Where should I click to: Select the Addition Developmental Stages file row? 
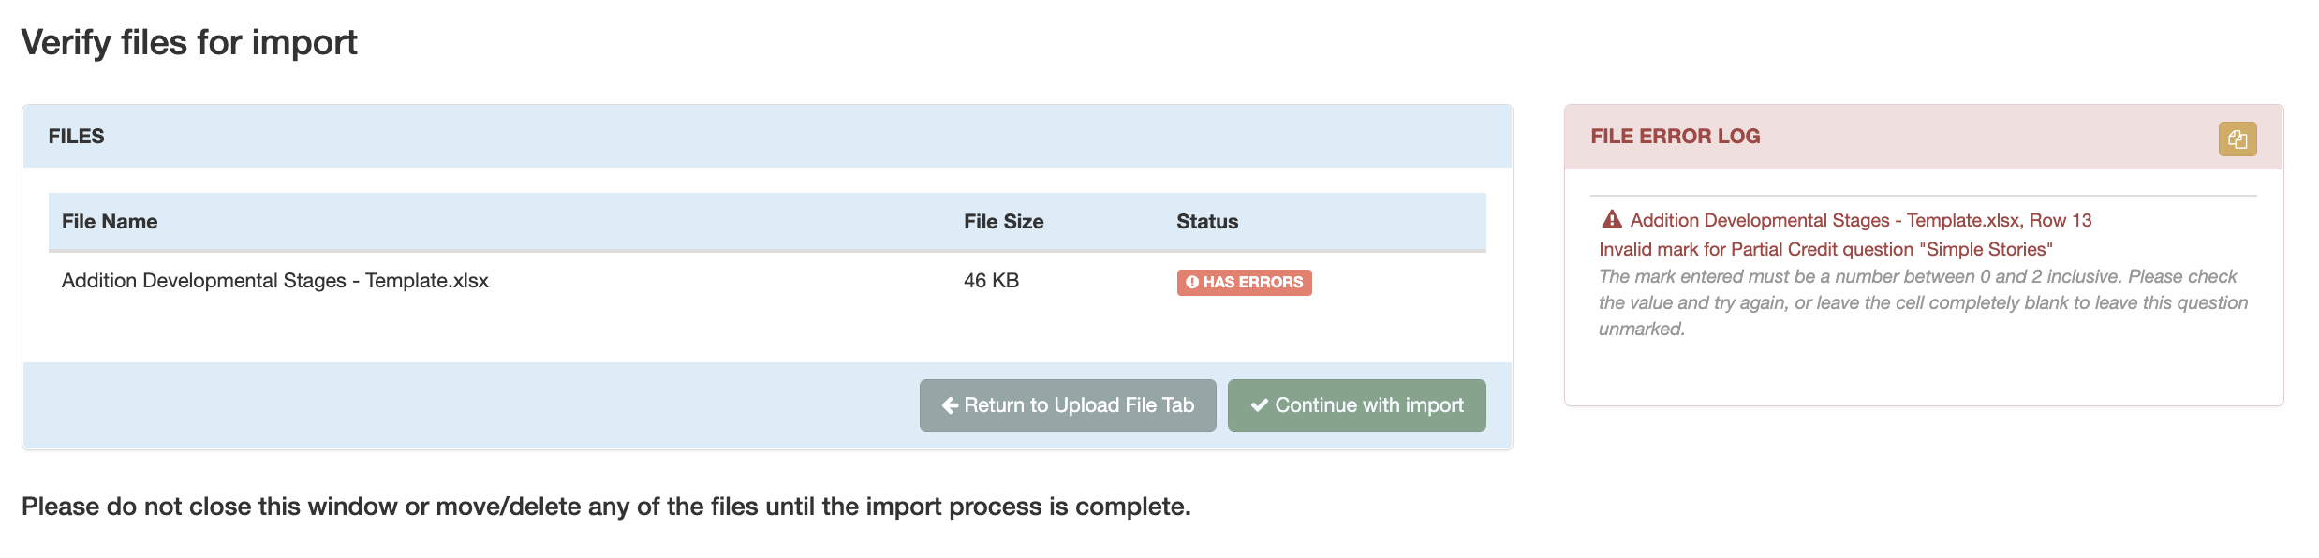(x=275, y=281)
